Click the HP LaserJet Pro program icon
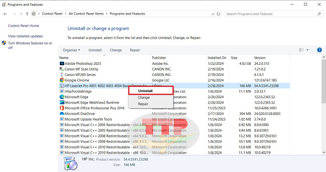This screenshot has width=326, height=172. pyautogui.click(x=62, y=86)
